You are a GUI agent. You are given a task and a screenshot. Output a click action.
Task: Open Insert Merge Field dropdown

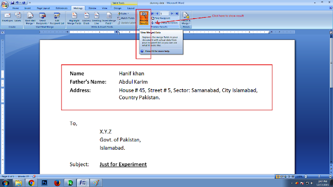point(109,19)
